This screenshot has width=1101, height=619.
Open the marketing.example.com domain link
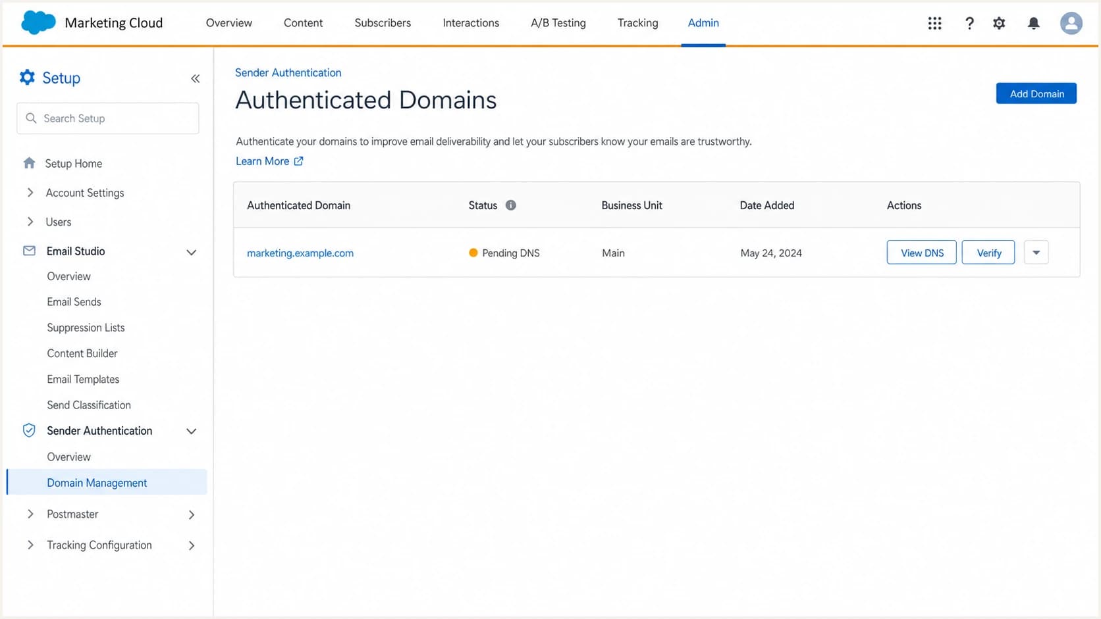[300, 253]
